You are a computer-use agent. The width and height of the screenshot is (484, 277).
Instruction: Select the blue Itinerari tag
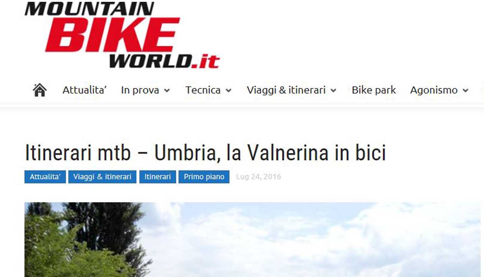(x=158, y=177)
